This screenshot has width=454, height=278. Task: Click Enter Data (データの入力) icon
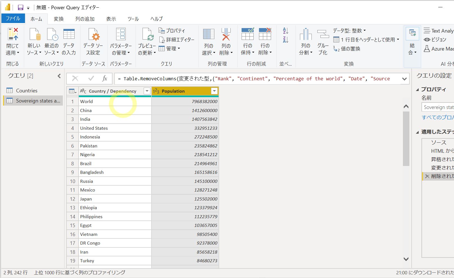[69, 34]
